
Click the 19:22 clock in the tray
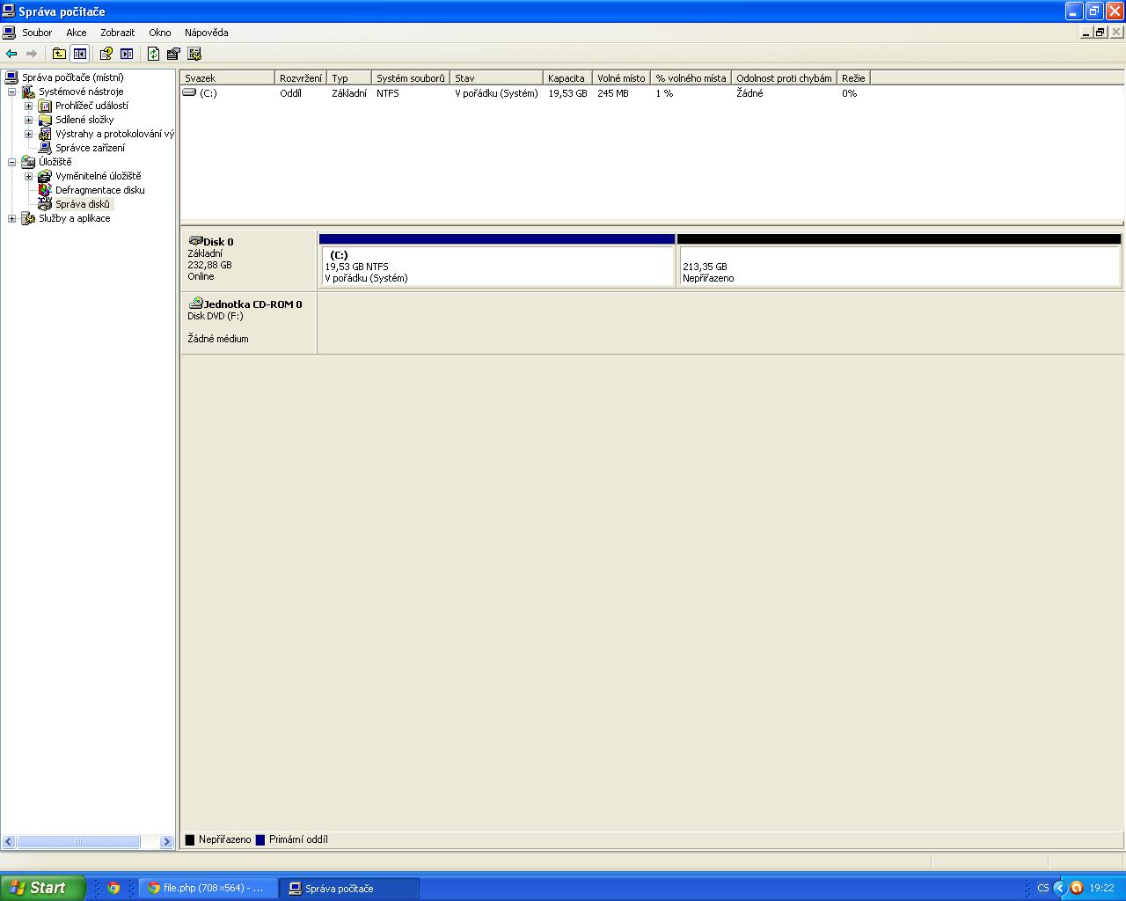[1101, 888]
